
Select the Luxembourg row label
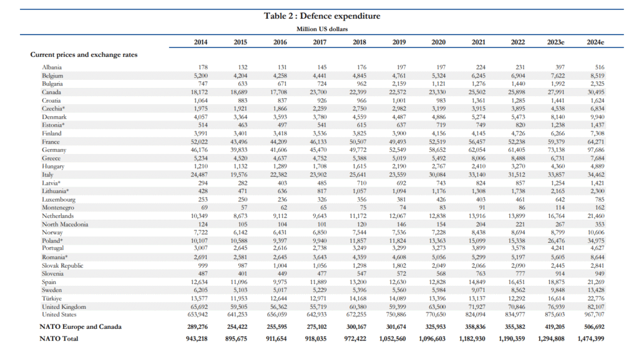click(59, 199)
